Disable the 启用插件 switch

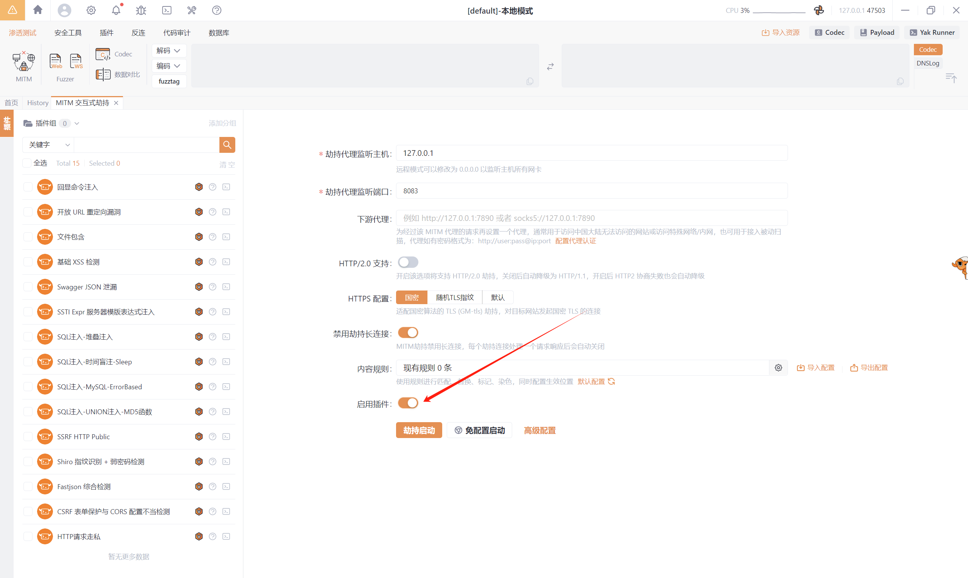[408, 403]
